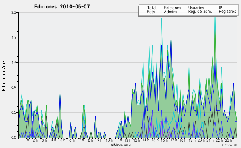The image size is (241, 148).
Task: Click the 'Usuarios' legend label
Action: click(x=196, y=8)
